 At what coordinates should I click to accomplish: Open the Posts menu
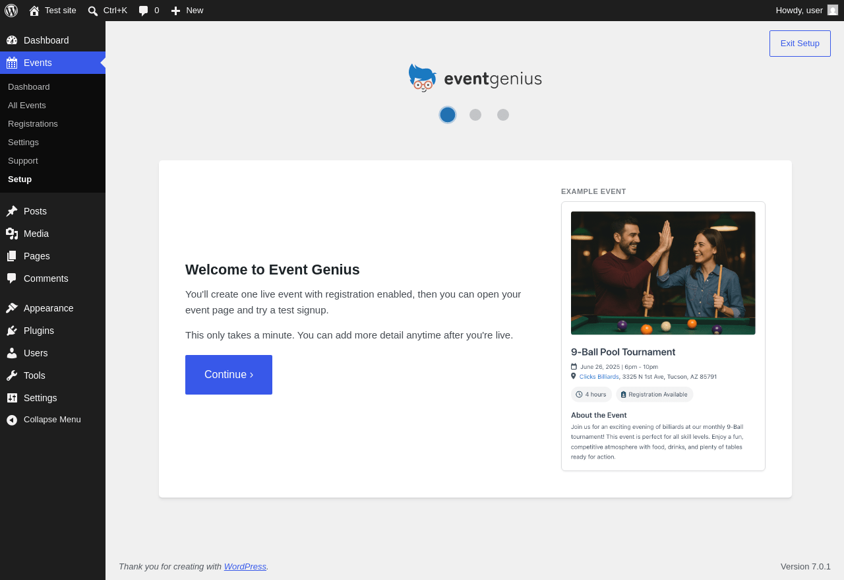pos(53,211)
